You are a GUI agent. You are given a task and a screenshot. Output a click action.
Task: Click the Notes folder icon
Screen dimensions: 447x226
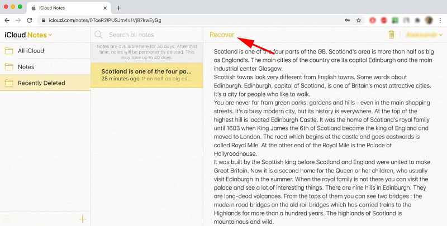(x=9, y=67)
